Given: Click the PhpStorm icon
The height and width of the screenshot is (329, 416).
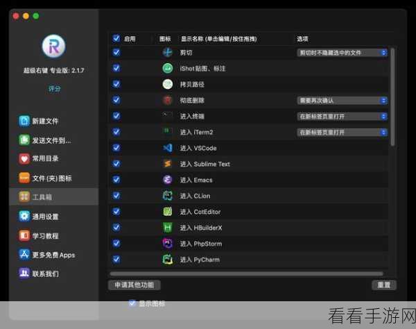Looking at the screenshot, I should click(167, 244).
